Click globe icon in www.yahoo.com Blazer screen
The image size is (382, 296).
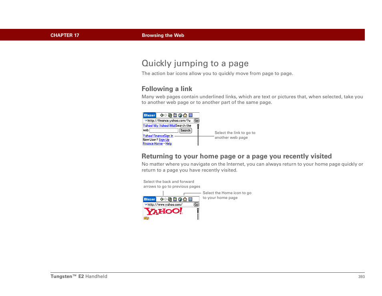[x=180, y=199]
